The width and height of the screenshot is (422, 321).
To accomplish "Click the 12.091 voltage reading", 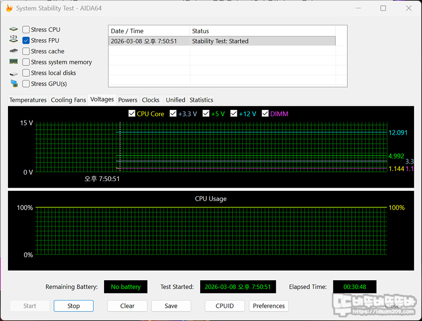I will click(398, 133).
